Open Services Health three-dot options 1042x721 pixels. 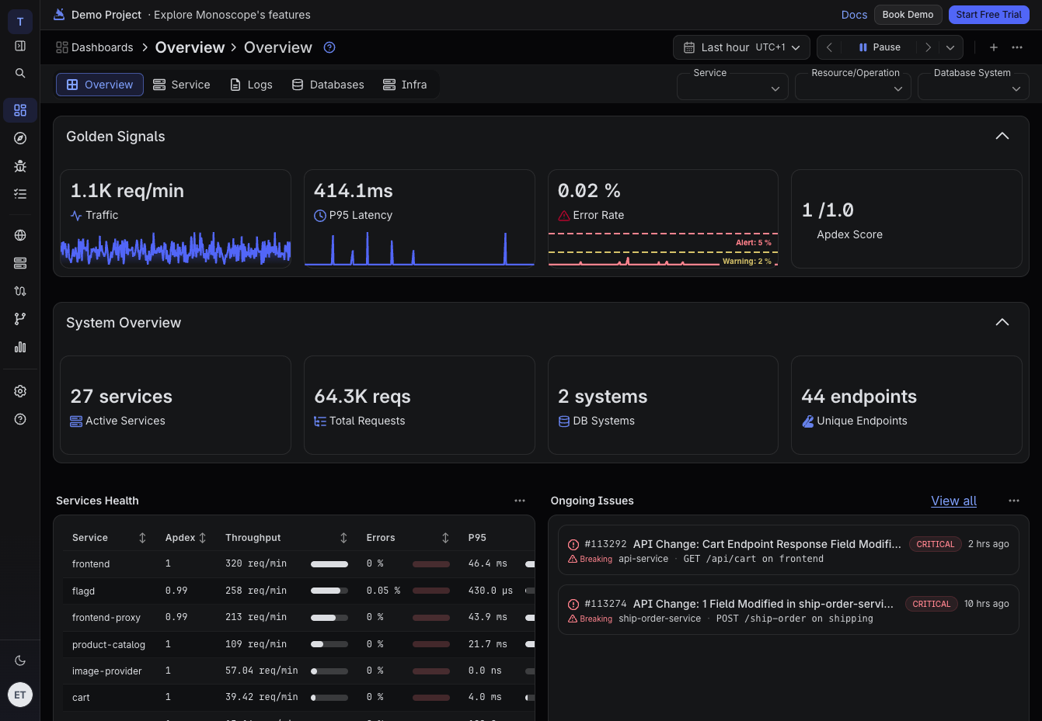click(520, 501)
